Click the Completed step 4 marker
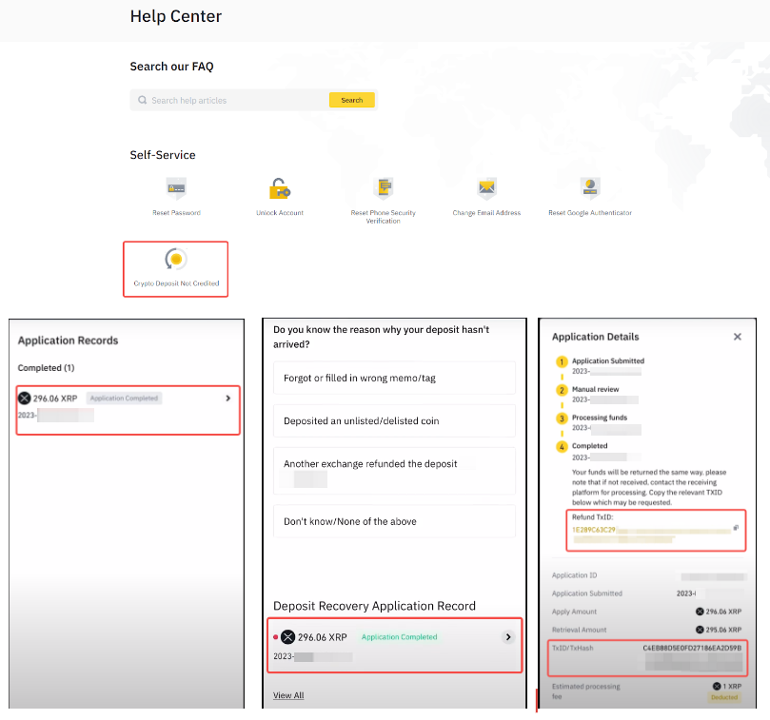Screen dimensions: 770x720 562,446
